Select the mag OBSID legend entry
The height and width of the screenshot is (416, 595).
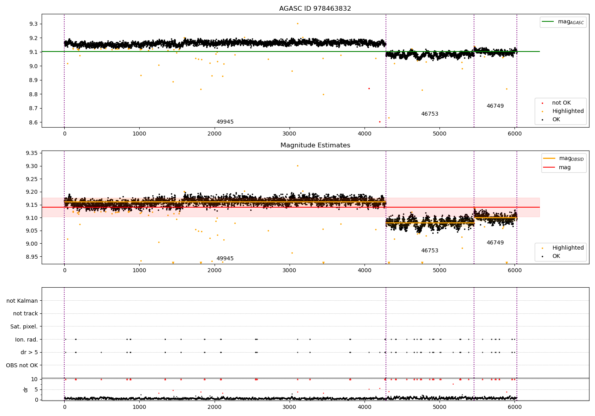point(564,158)
